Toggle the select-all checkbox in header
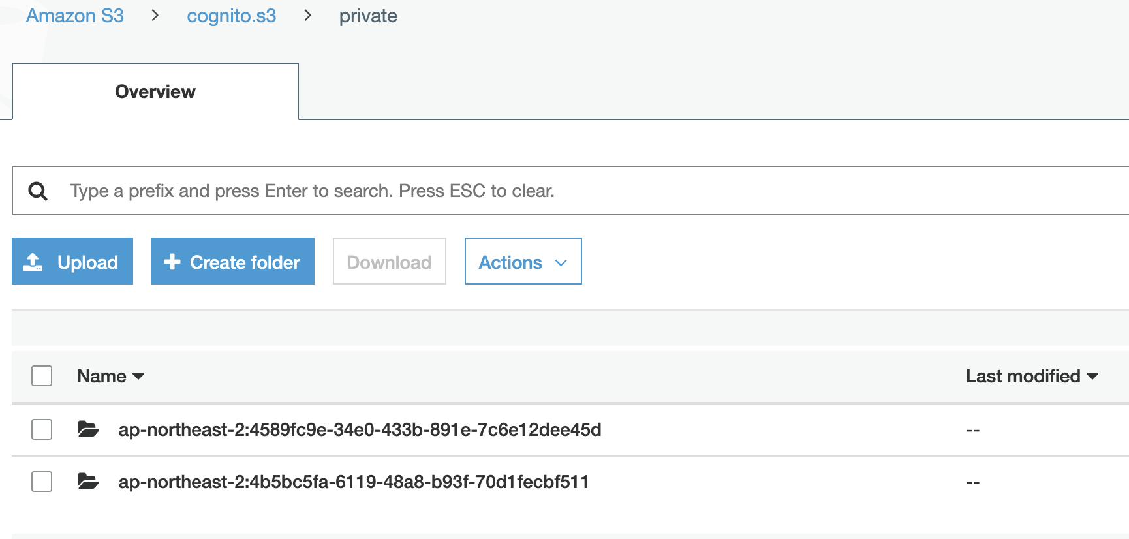This screenshot has height=539, width=1129. (x=42, y=376)
